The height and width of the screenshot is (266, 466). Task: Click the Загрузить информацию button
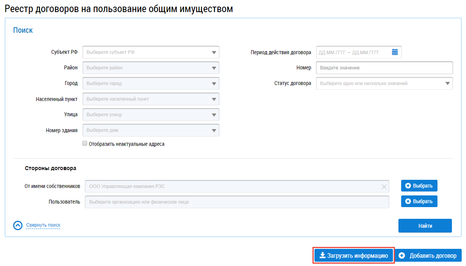coord(354,255)
